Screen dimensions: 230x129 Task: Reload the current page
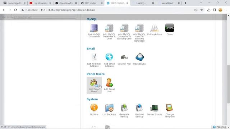coord(15,10)
